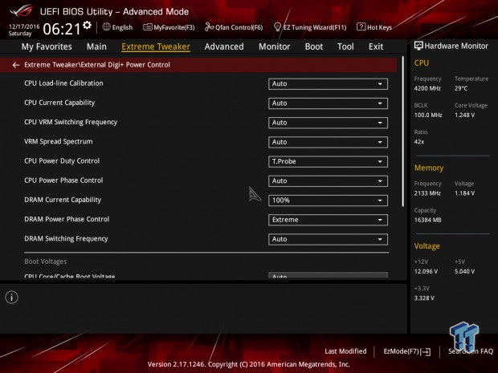Click Last Modified at the bottom
498x373 pixels.
tap(345, 351)
